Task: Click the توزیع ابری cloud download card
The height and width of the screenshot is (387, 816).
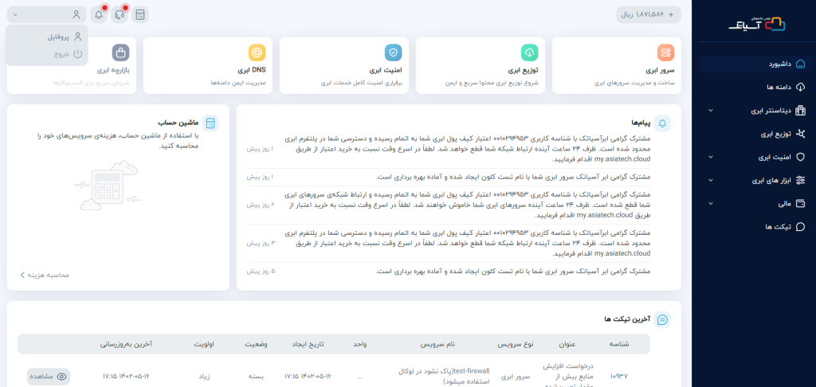Action: (x=481, y=65)
